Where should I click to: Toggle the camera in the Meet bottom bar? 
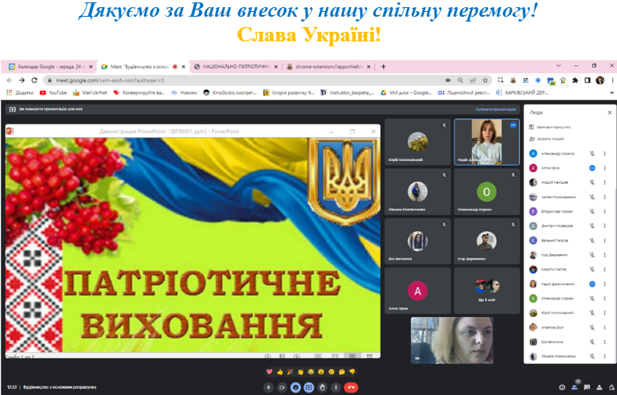pos(283,387)
